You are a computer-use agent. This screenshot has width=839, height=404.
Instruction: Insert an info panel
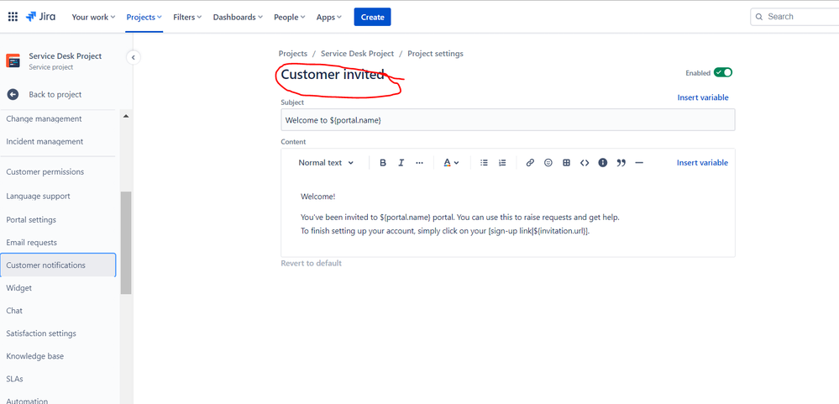602,163
